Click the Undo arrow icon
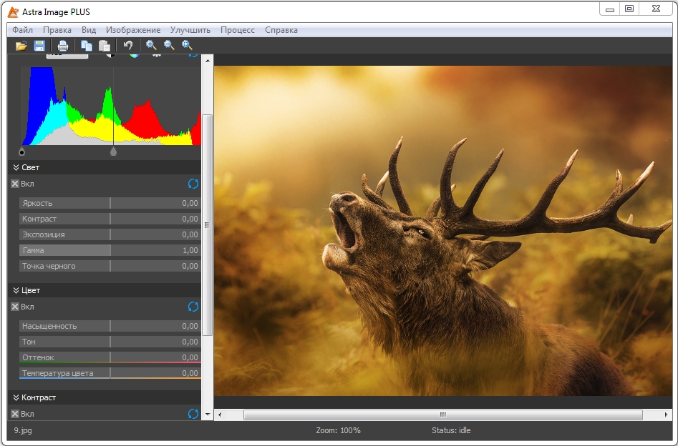Screen dimensions: 678x446 (x=128, y=46)
